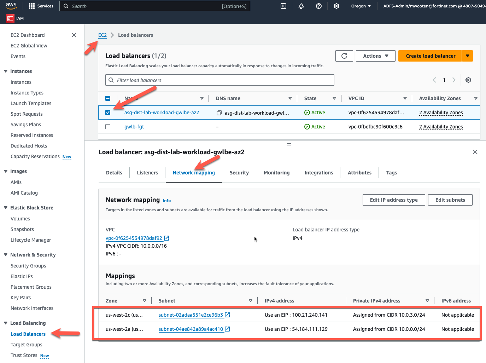Open the AWS home logo
486x363 pixels.
coord(11,6)
